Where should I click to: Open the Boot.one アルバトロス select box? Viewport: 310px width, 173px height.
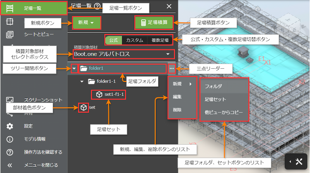pos(124,54)
